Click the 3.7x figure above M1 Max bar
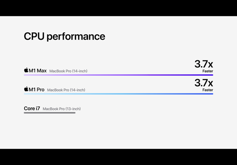 [204, 64]
